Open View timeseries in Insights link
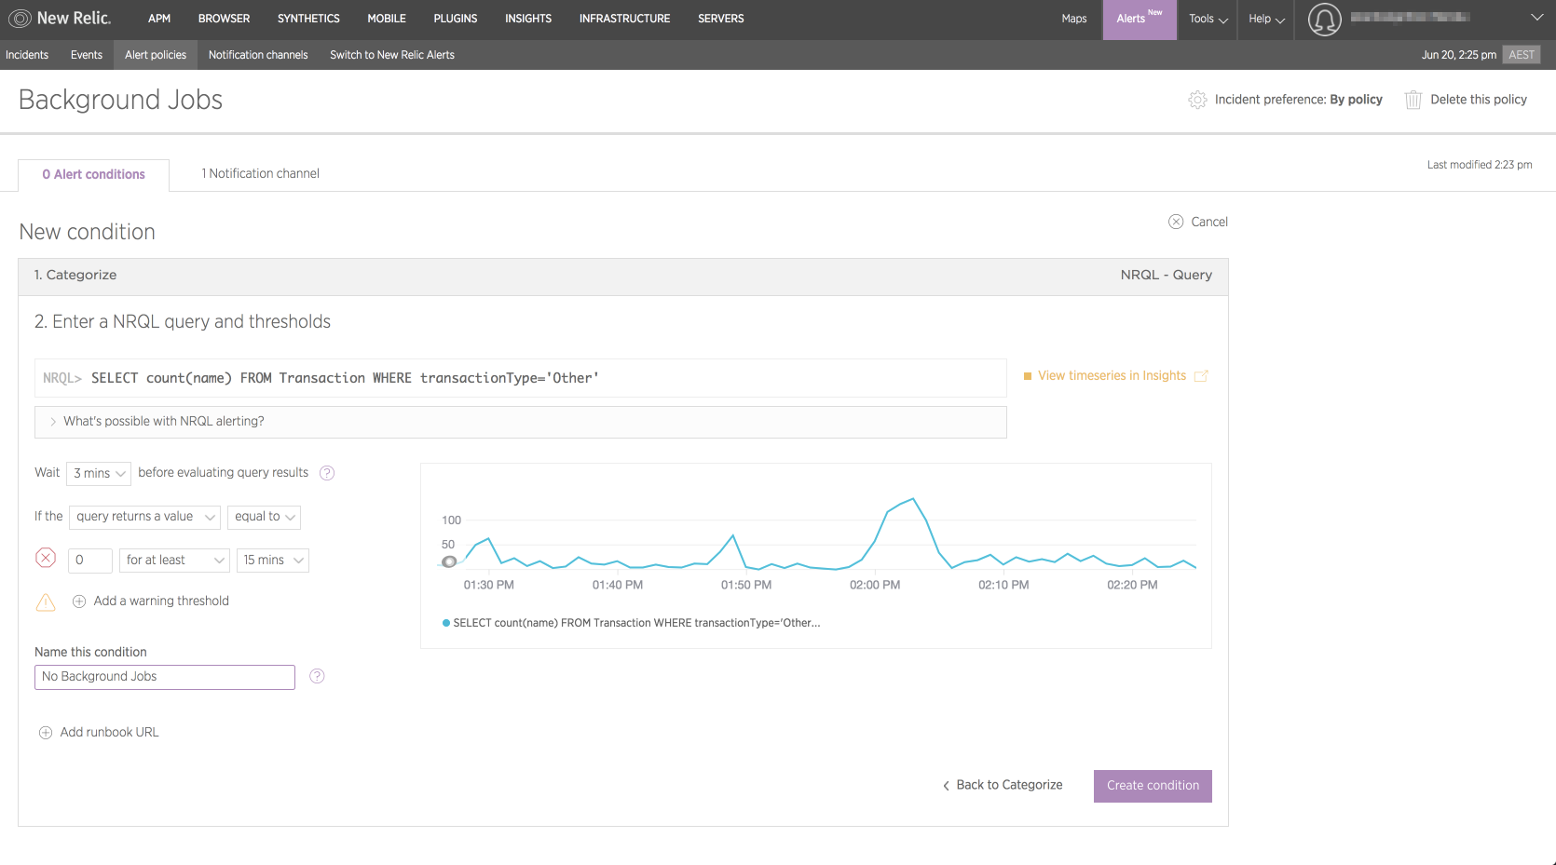This screenshot has height=865, width=1556. (1112, 376)
